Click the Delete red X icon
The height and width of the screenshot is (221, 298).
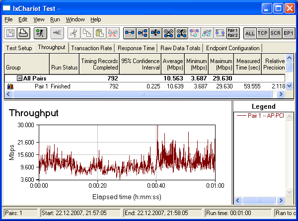coord(113,33)
